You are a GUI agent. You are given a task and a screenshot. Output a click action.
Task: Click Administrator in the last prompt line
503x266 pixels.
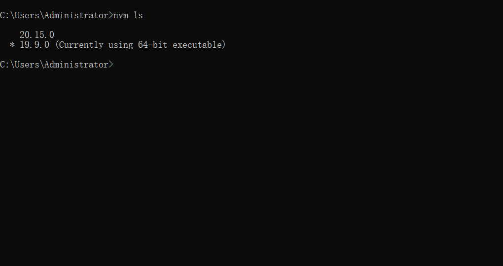click(76, 65)
